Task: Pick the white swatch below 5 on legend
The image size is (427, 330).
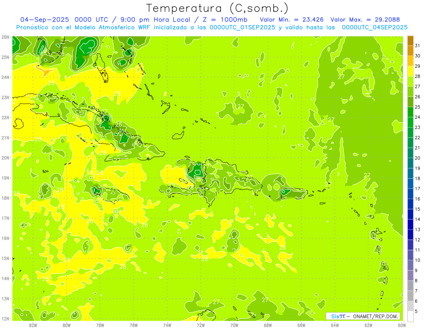Action: point(410,316)
